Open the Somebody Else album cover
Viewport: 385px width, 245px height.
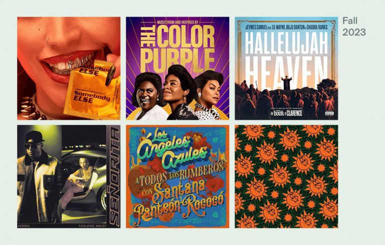[x=69, y=68]
